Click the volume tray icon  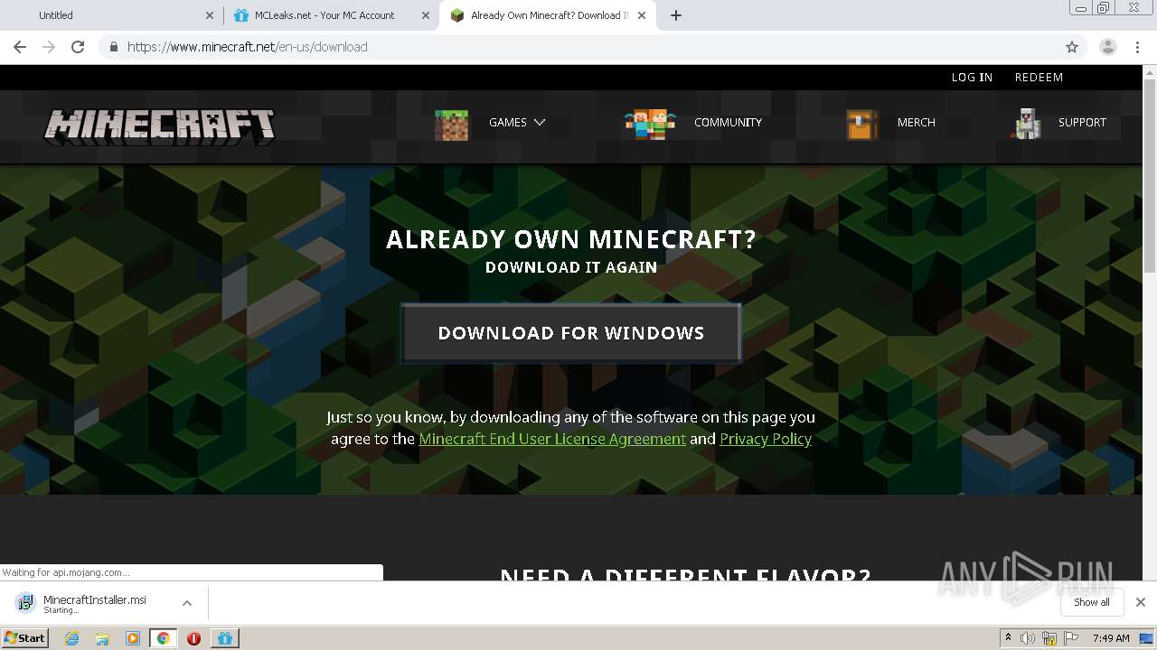coord(1028,638)
